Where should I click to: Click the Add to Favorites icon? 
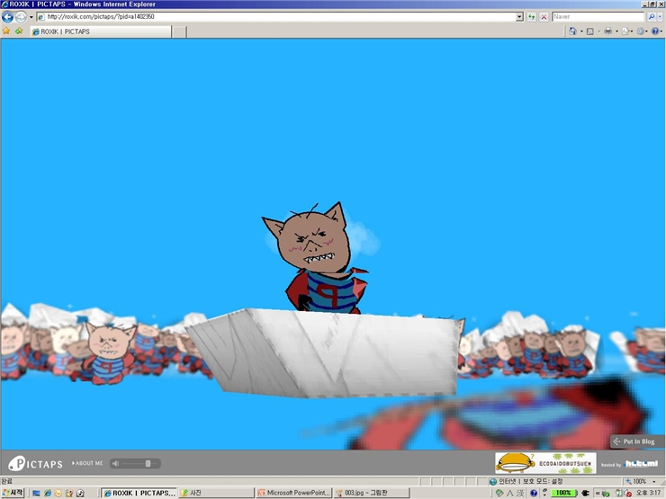[x=19, y=31]
